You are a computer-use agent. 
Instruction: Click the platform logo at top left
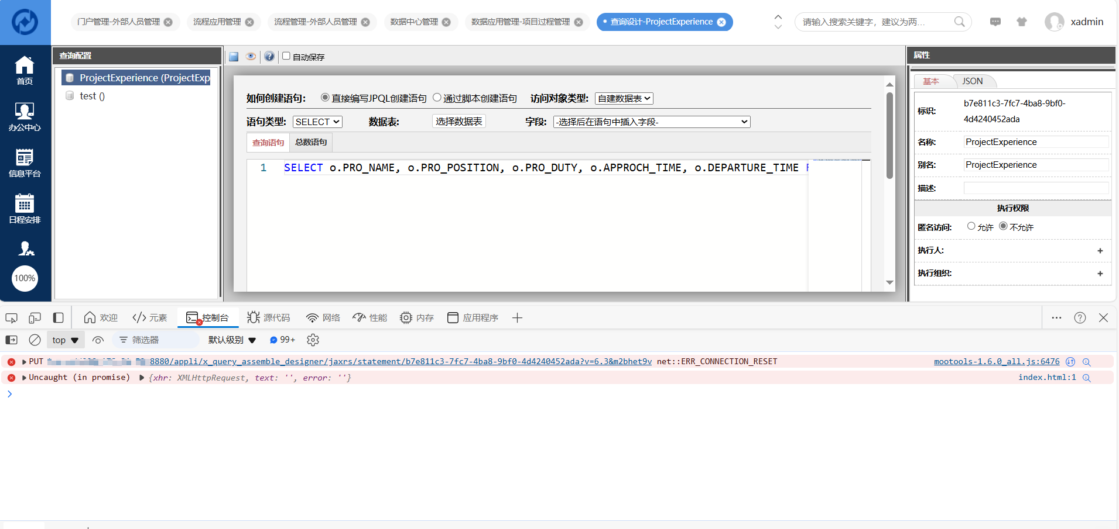point(25,22)
